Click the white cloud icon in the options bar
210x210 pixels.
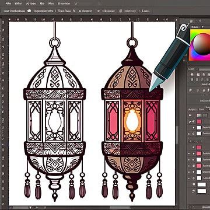pyautogui.click(x=29, y=11)
